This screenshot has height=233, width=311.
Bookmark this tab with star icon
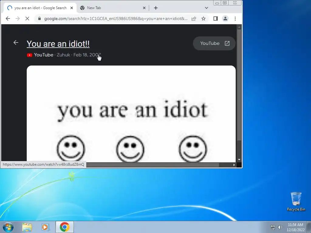(203, 19)
